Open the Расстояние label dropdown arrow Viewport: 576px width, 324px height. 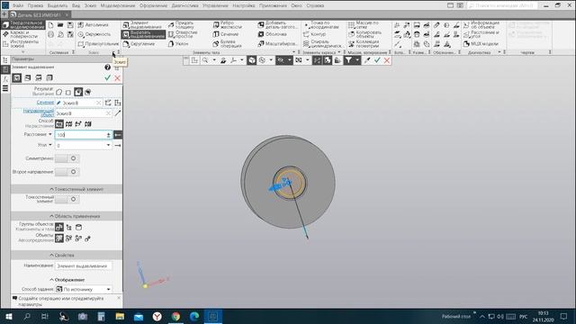pos(50,134)
